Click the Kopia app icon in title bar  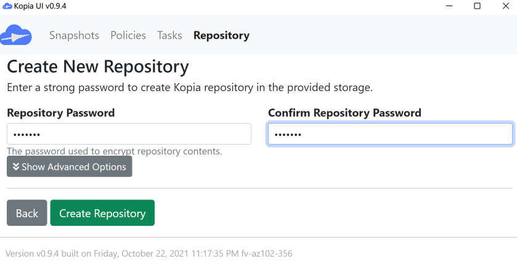(x=7, y=6)
